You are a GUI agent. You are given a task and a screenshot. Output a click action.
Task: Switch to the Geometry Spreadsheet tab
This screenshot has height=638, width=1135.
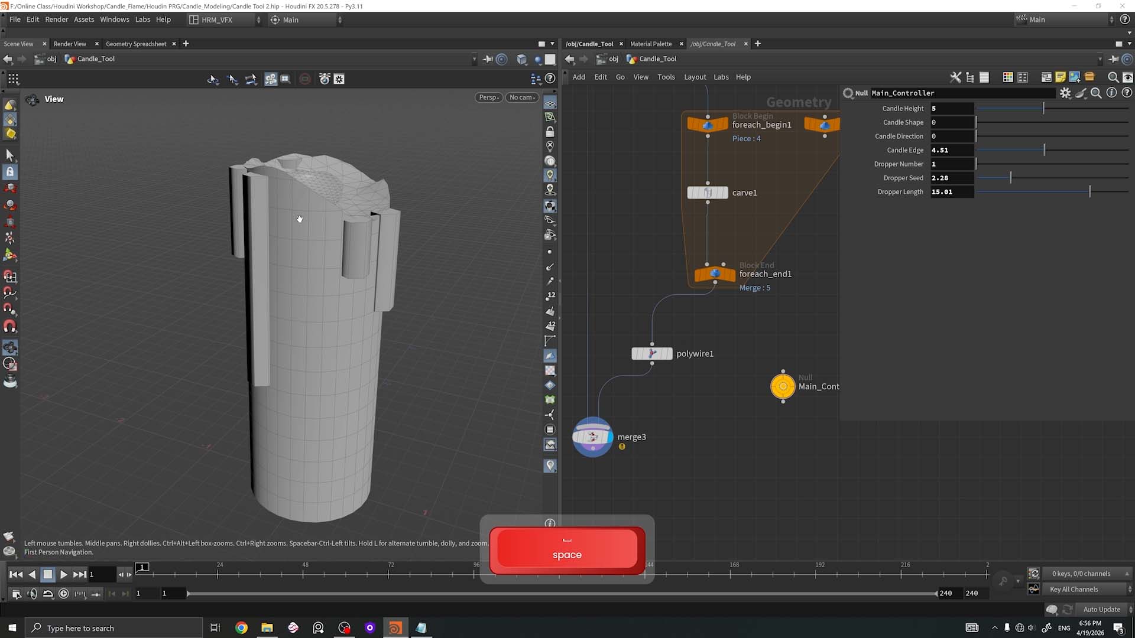[x=136, y=44]
